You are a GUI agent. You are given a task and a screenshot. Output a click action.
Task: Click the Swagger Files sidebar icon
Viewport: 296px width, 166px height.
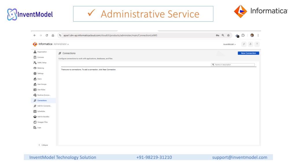coord(35,122)
